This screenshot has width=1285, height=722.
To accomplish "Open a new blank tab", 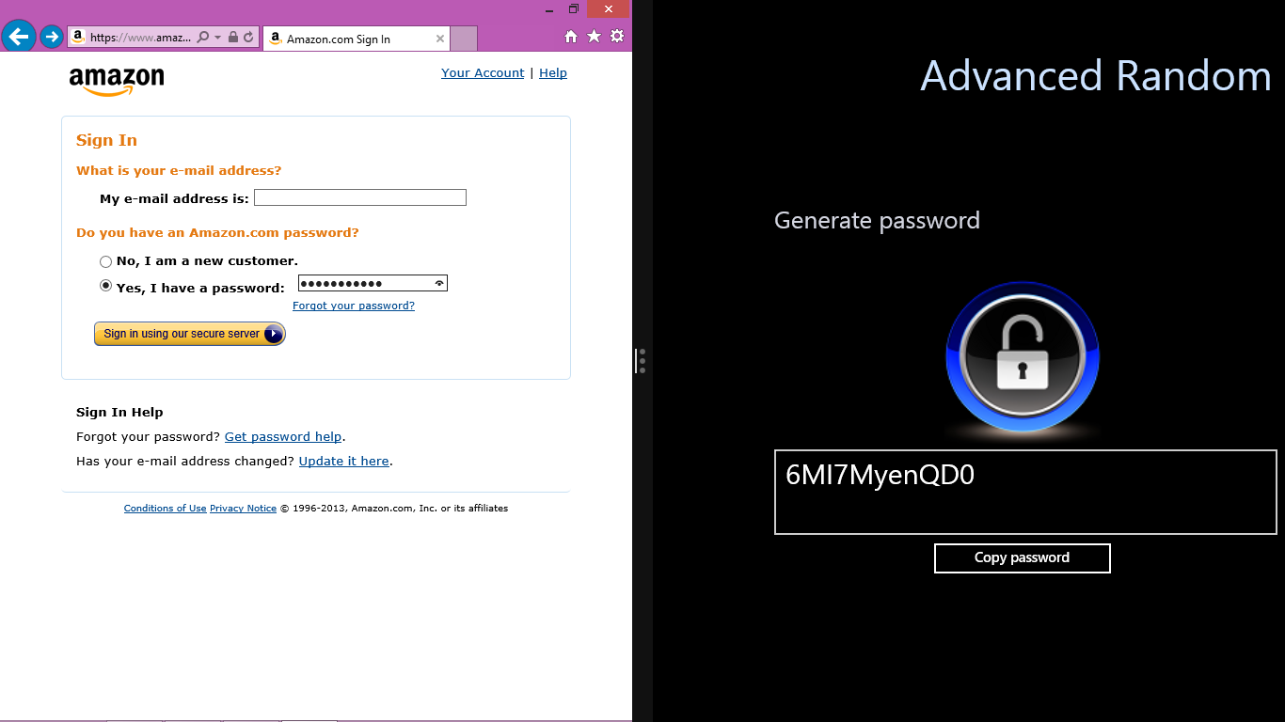I will click(464, 39).
